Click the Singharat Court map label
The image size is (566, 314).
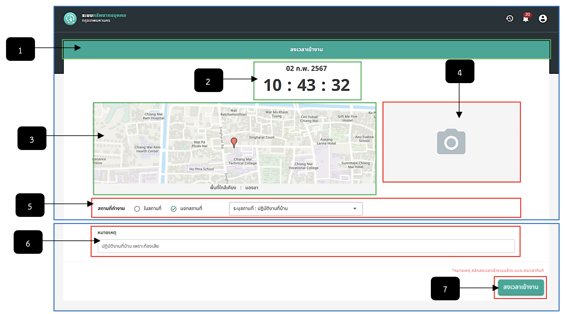(x=262, y=138)
